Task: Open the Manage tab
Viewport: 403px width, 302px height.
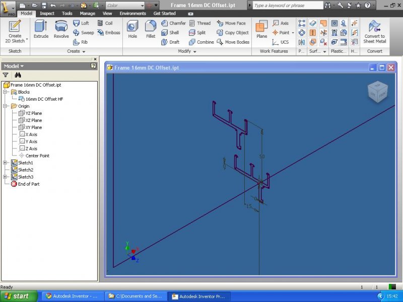Action: 87,14
